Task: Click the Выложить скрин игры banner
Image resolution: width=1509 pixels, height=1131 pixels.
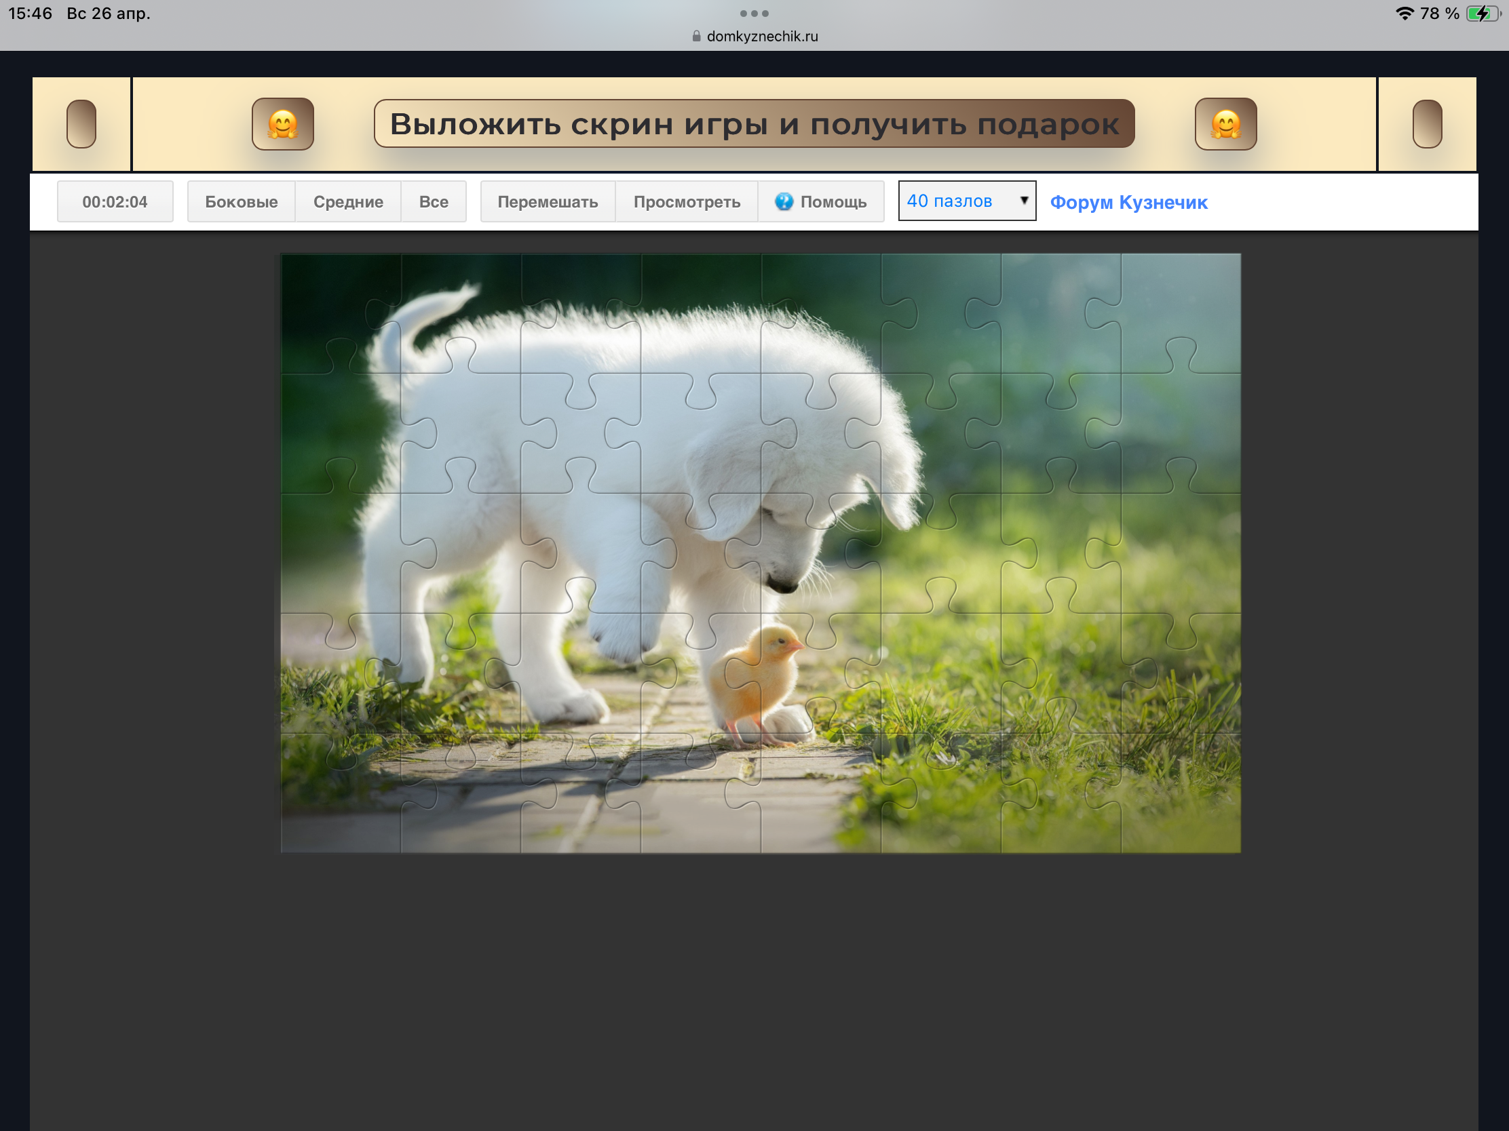Action: coord(754,124)
